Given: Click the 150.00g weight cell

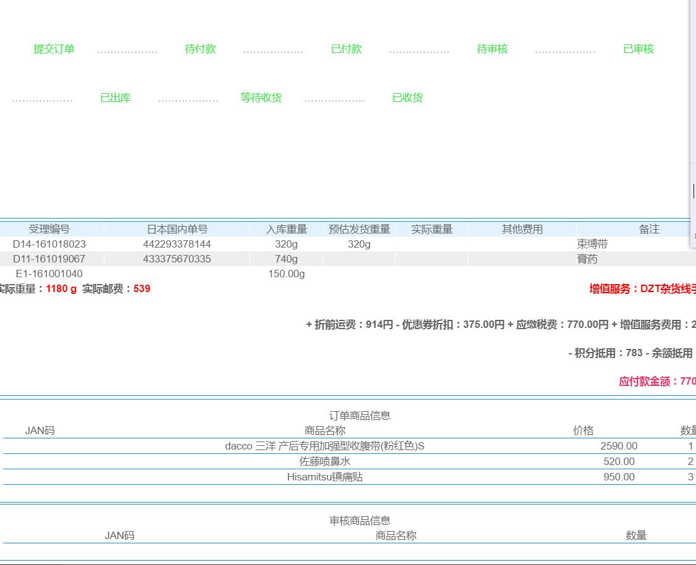Looking at the screenshot, I should (287, 274).
